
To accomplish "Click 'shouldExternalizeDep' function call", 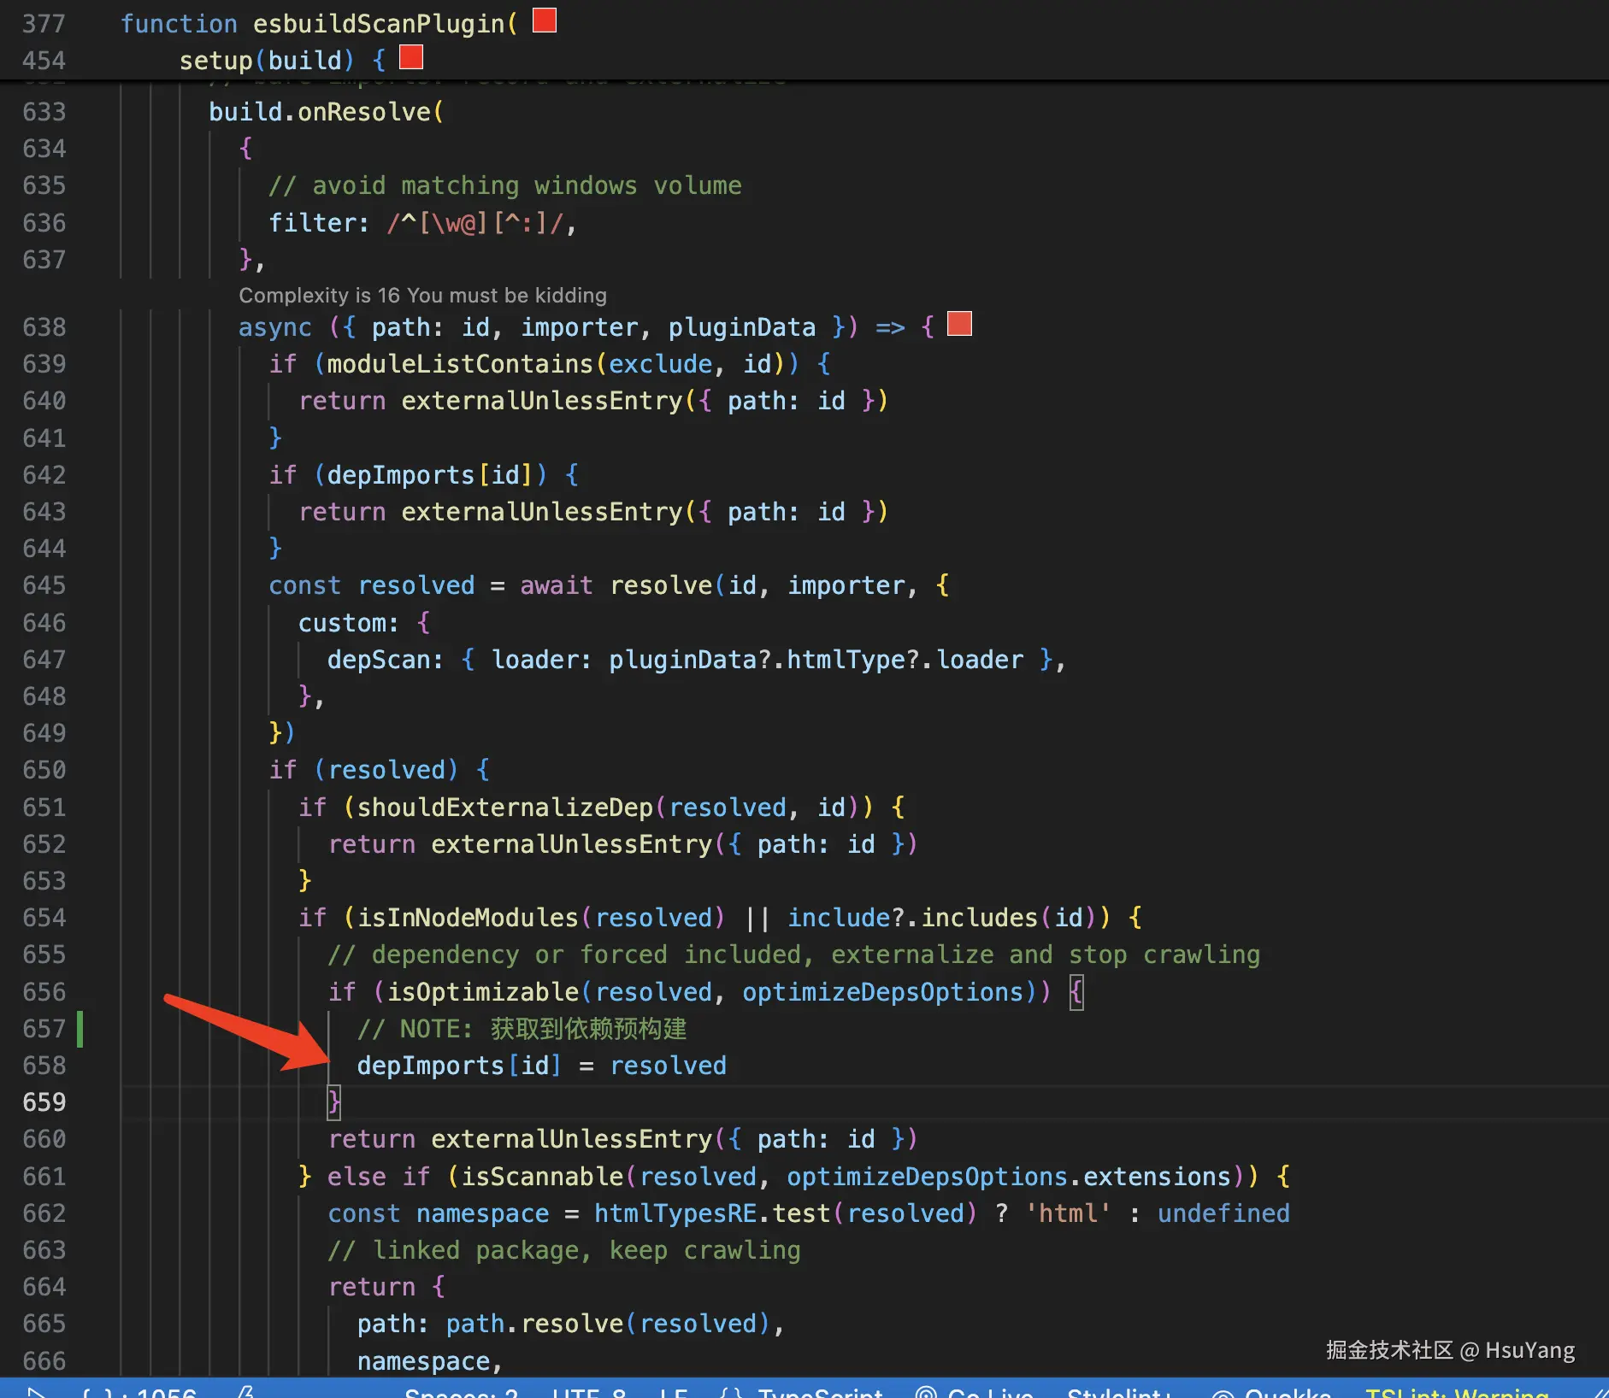I will click(504, 808).
